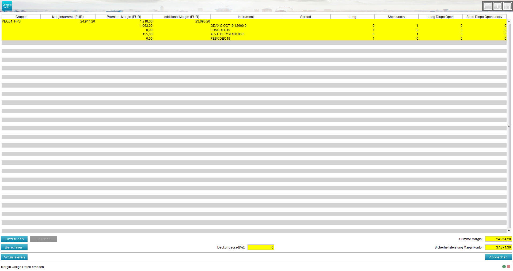Click the table scrollbar down arrow
Image resolution: width=513 pixels, height=271 pixels.
click(509, 231)
